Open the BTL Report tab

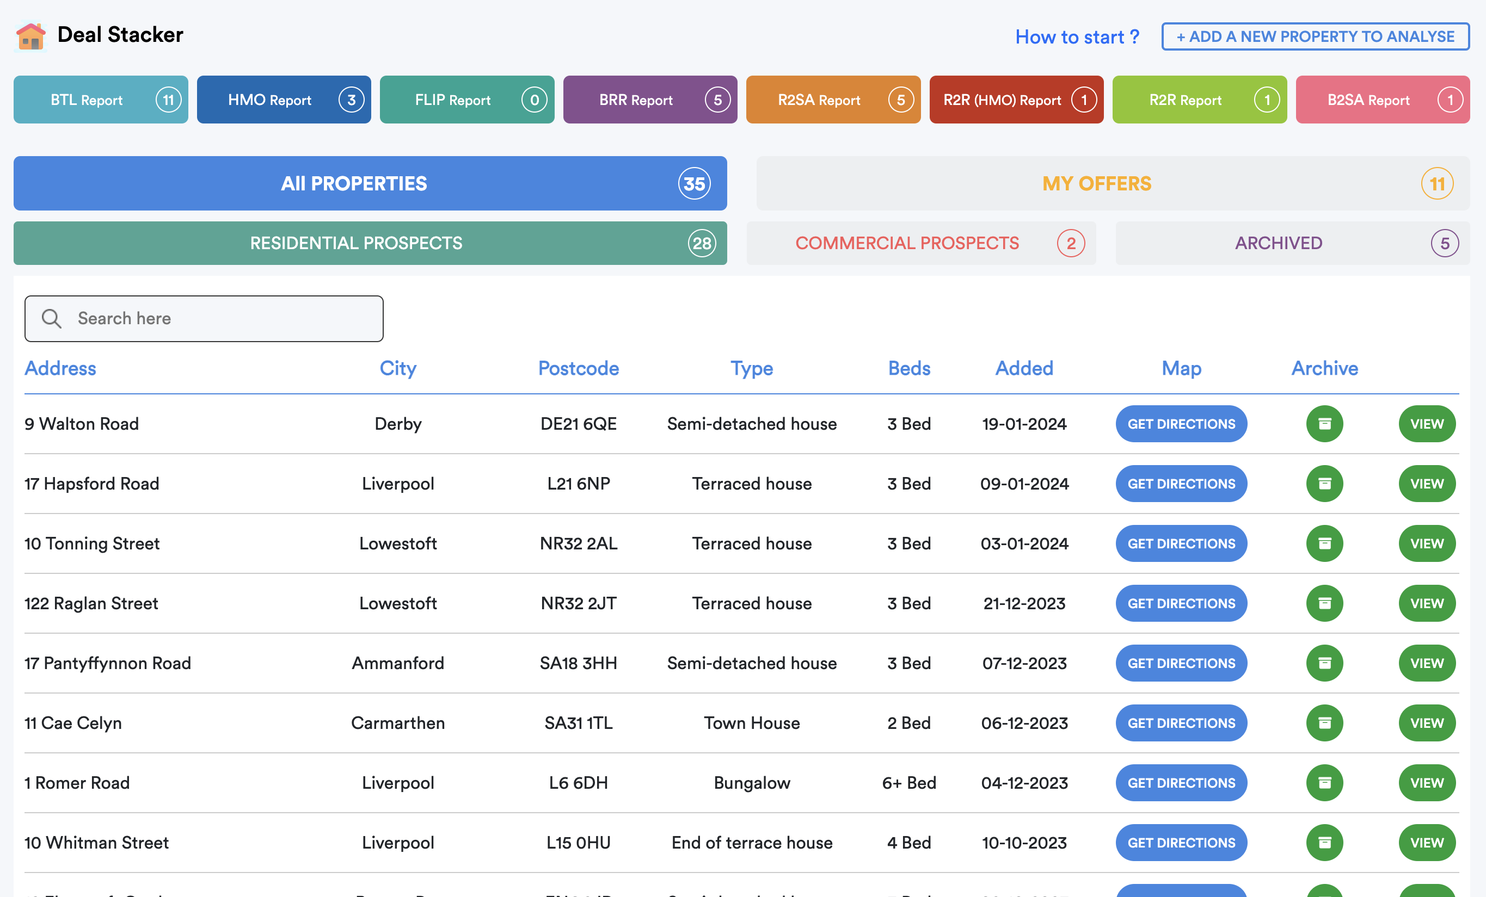click(x=100, y=100)
